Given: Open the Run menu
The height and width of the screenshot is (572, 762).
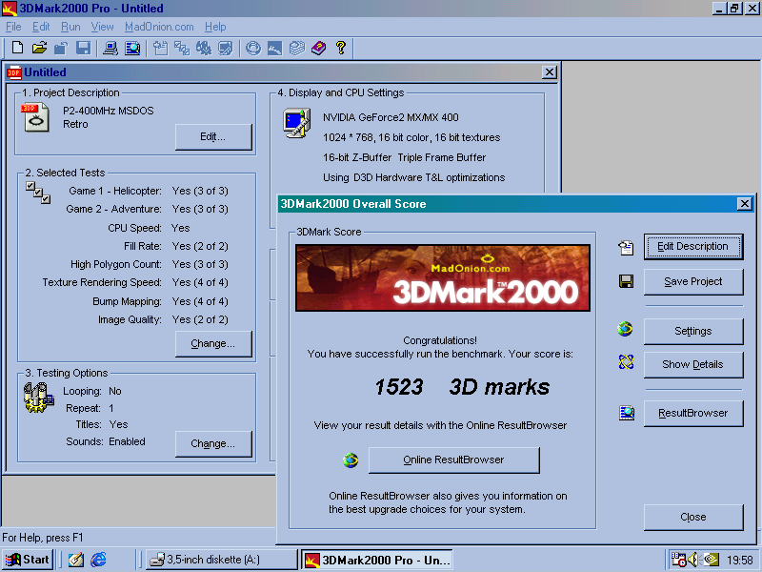Looking at the screenshot, I should click(70, 27).
